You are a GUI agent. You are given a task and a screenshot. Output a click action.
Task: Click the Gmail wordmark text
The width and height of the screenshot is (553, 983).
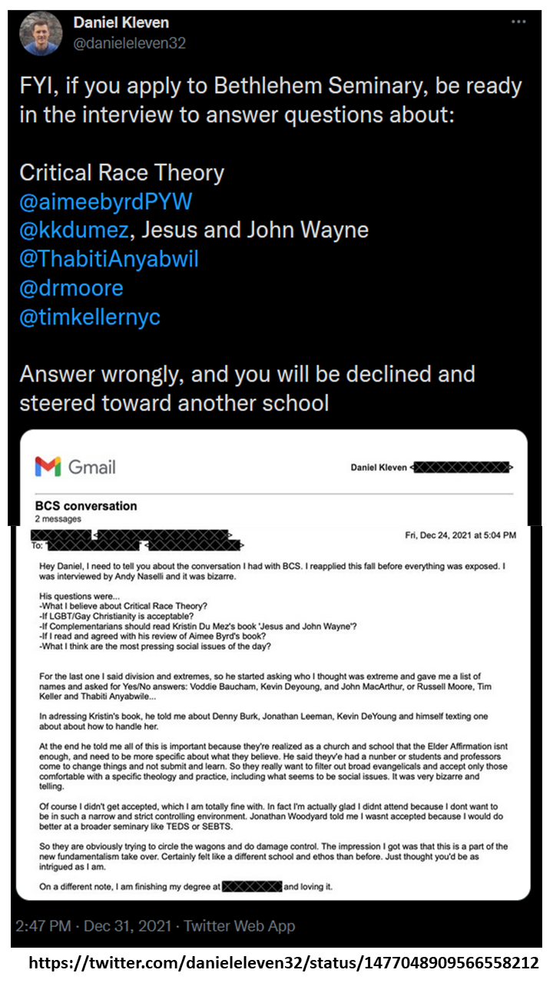[x=92, y=467]
